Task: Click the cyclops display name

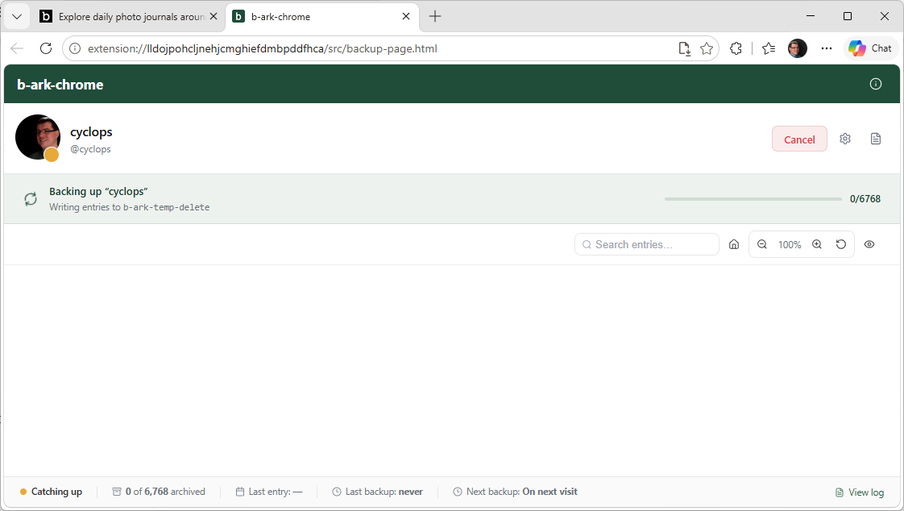Action: click(x=91, y=132)
